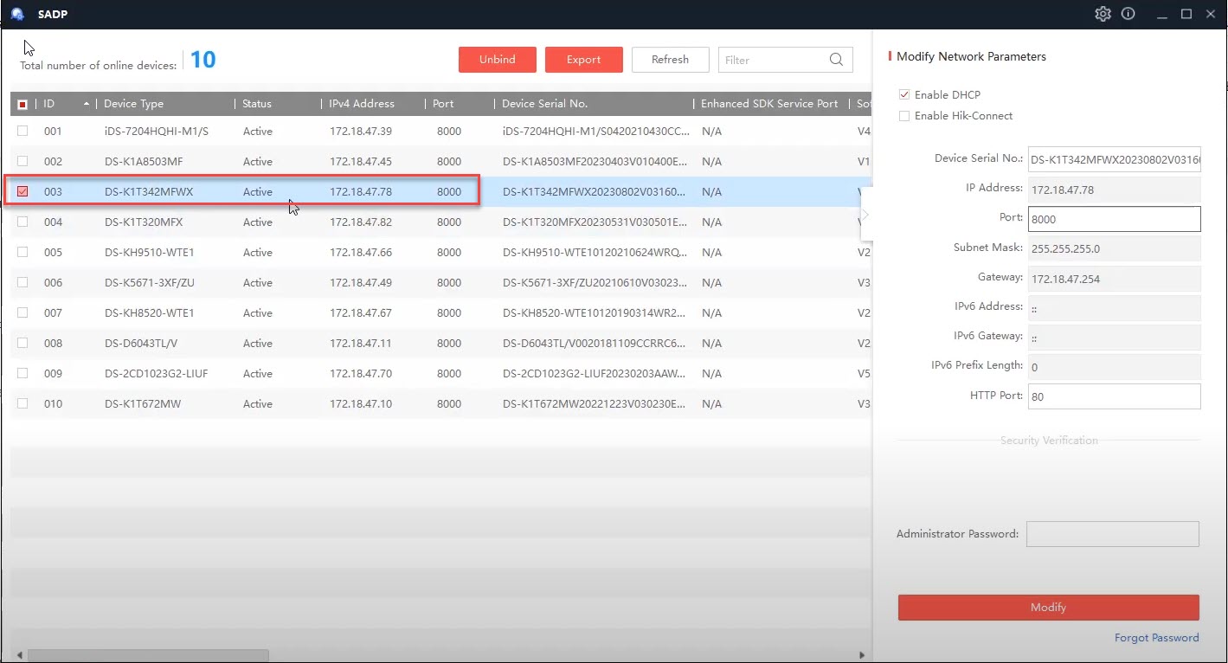Click the horizontal scrollbar right arrow
Viewport: 1228px width, 663px height.
coord(861,655)
